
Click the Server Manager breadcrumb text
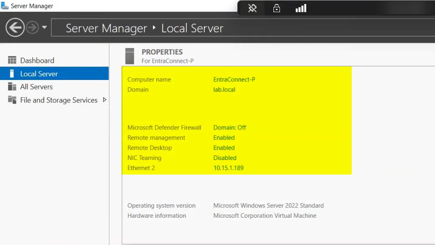click(x=106, y=28)
